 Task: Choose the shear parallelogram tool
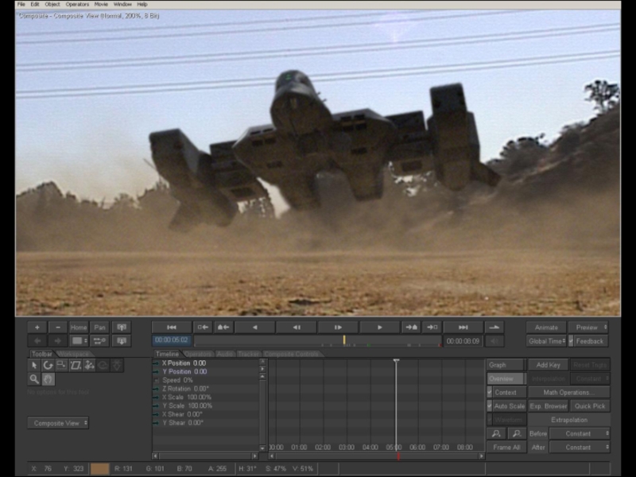[76, 366]
